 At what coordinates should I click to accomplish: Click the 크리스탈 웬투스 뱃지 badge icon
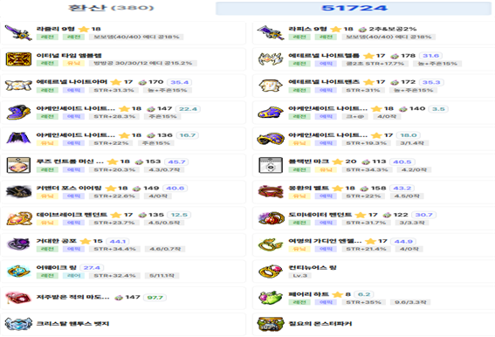click(18, 324)
